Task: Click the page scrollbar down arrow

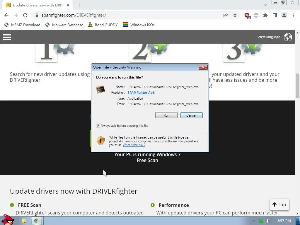Action: [x=298, y=214]
